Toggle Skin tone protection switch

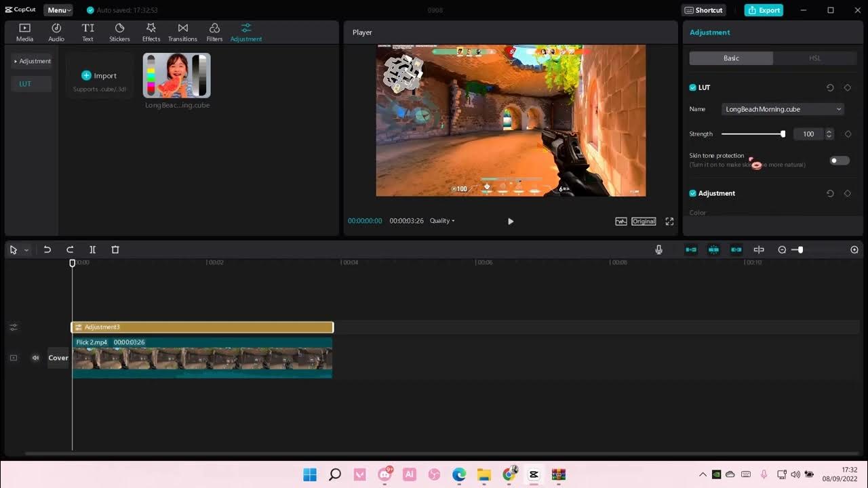pos(840,161)
